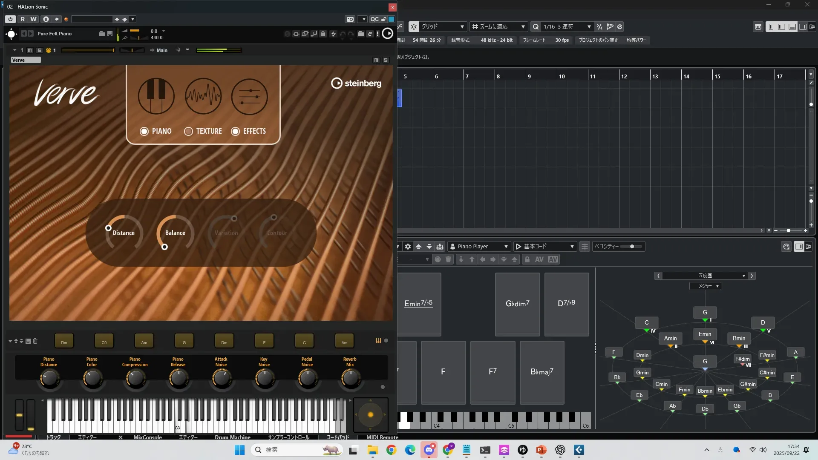Click the Amin chord in circle of fifths
This screenshot has width=818, height=460.
[x=670, y=339]
